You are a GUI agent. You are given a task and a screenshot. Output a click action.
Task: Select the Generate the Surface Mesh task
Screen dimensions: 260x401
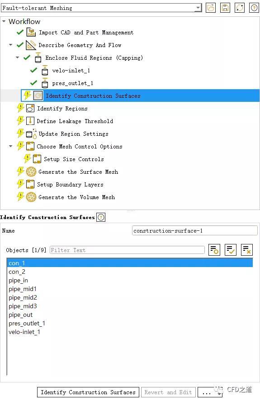tap(78, 172)
